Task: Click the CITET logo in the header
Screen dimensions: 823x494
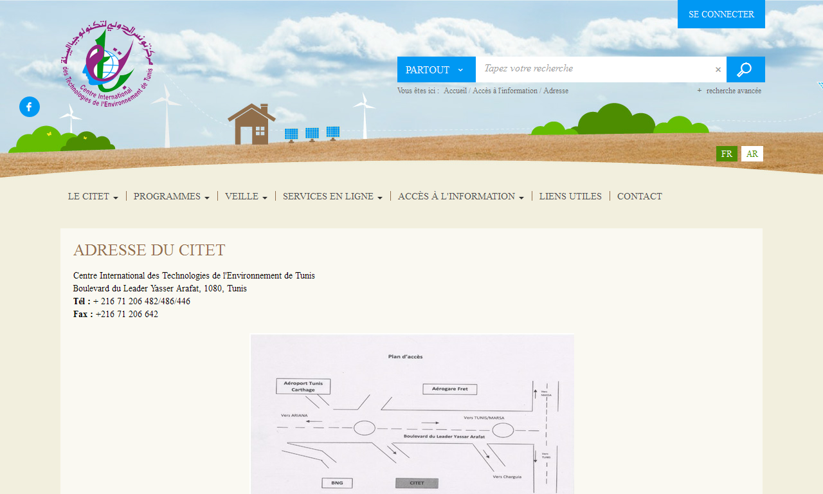Action: point(108,64)
